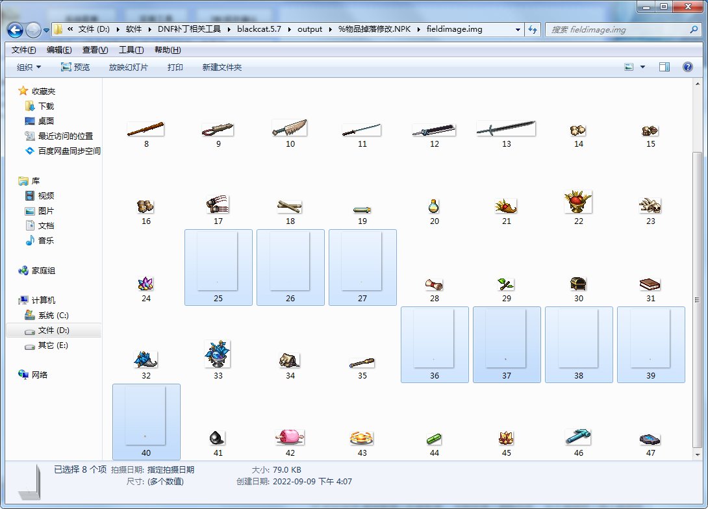Select the blue hammer image 46
The width and height of the screenshot is (708, 509).
click(578, 437)
